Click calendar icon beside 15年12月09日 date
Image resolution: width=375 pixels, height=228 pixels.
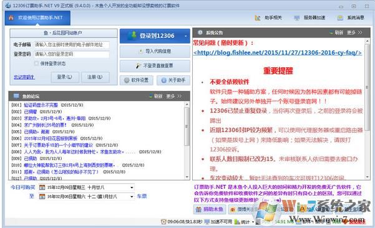[x=42, y=188]
